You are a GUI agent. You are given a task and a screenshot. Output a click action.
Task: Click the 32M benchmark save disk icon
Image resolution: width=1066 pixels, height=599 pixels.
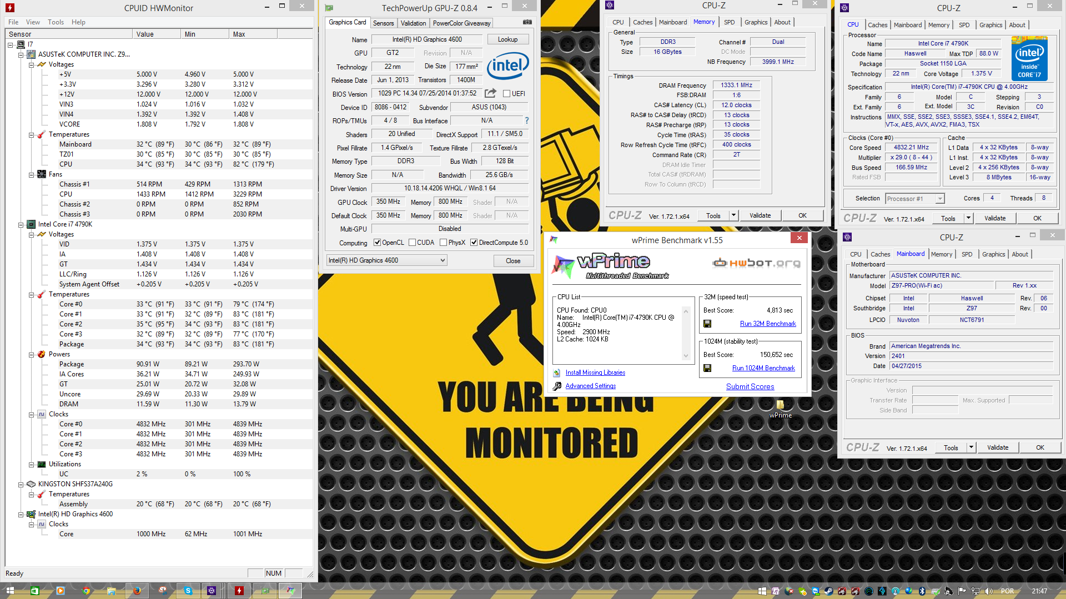click(x=707, y=324)
